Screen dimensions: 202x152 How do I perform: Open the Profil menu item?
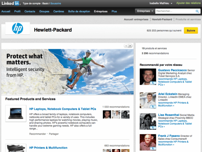point(17,11)
